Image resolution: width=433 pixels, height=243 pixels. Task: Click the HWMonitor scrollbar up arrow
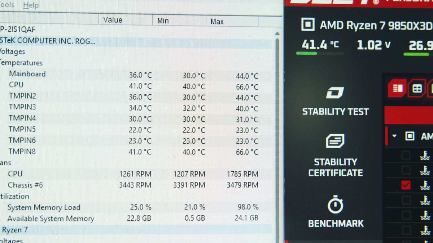pos(277,33)
